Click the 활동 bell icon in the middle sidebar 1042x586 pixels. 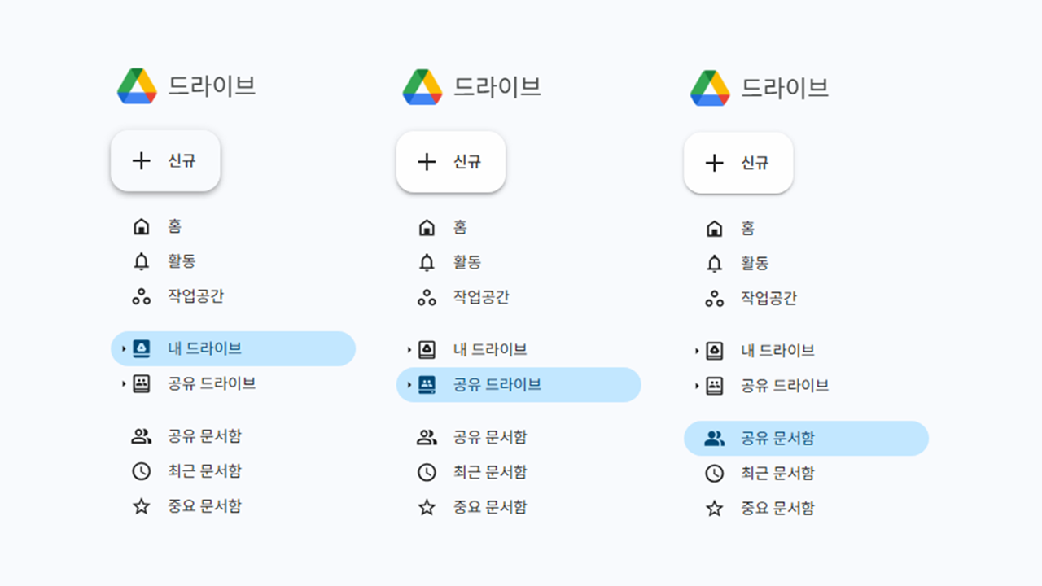coord(427,262)
